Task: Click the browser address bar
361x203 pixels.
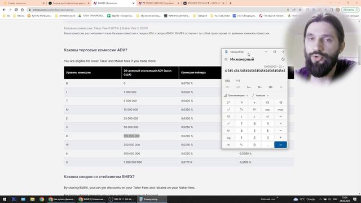Action: pos(157,10)
